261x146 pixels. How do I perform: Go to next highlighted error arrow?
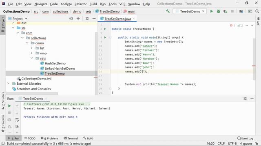tap(252, 26)
